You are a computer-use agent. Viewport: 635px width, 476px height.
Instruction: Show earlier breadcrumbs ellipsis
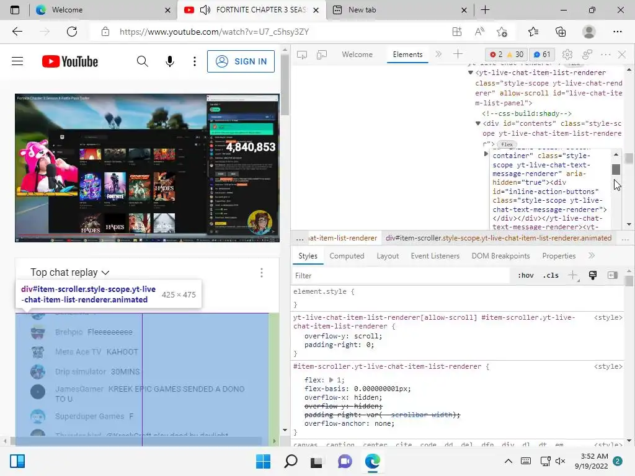(300, 239)
